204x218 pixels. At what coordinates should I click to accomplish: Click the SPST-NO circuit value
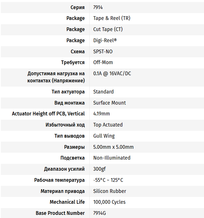[x=103, y=52]
